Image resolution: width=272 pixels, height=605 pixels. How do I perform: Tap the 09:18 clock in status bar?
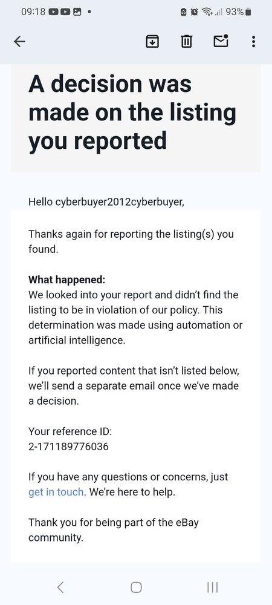(x=33, y=12)
